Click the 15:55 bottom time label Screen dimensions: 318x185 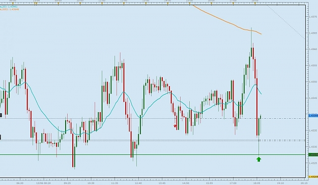pyautogui.click(x=210, y=183)
